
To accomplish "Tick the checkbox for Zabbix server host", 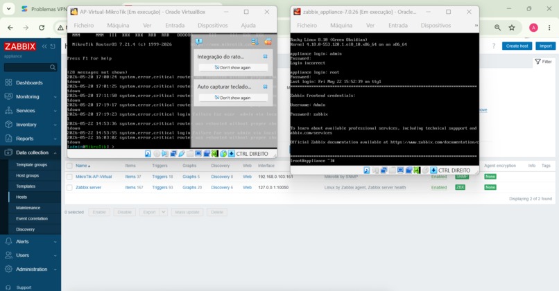I will 69,187.
